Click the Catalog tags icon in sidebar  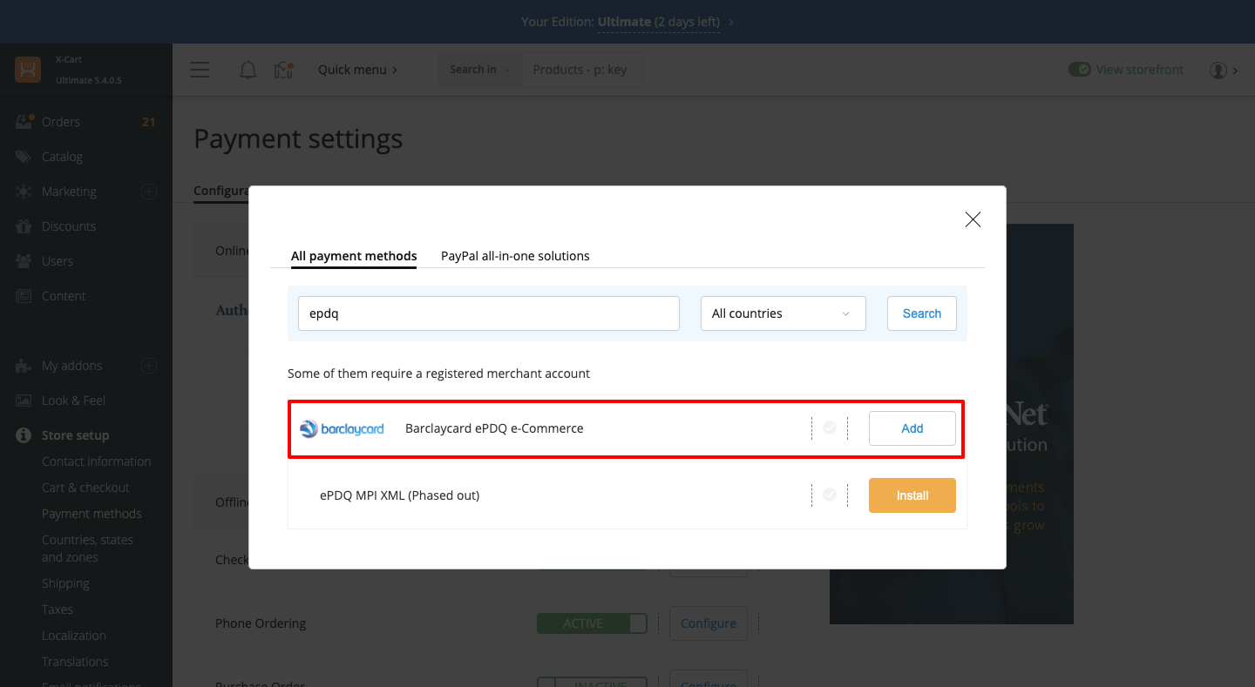click(x=24, y=157)
